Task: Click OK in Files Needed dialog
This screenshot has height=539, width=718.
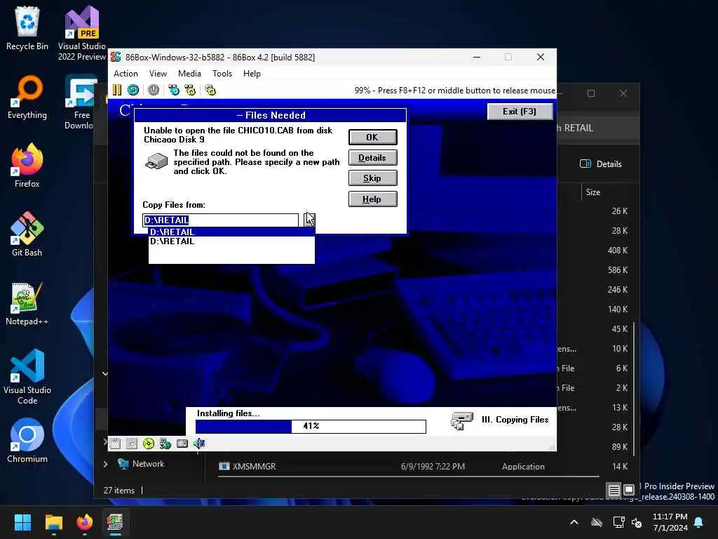Action: coord(373,137)
